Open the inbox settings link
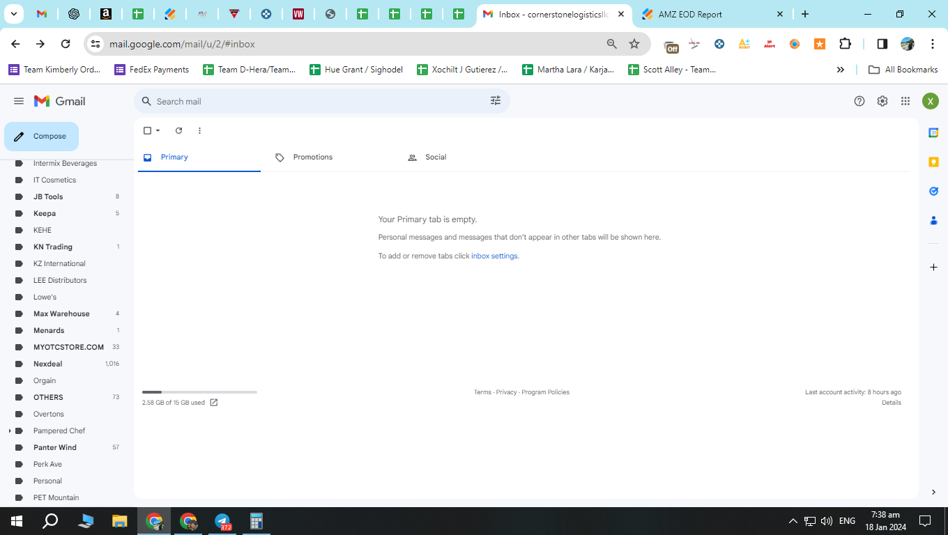The height and width of the screenshot is (535, 948). pos(494,256)
